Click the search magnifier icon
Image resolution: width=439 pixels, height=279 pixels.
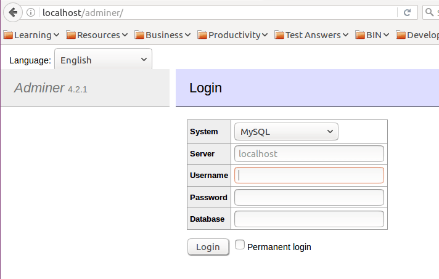point(429,12)
